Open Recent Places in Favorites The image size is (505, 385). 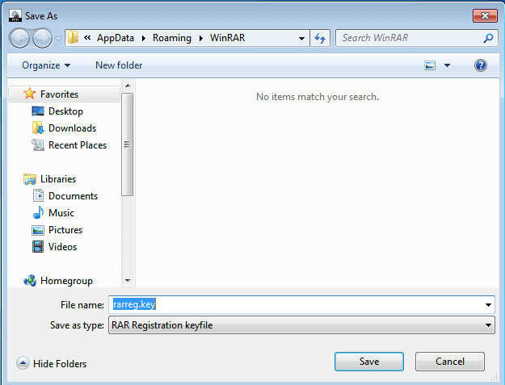click(x=78, y=145)
